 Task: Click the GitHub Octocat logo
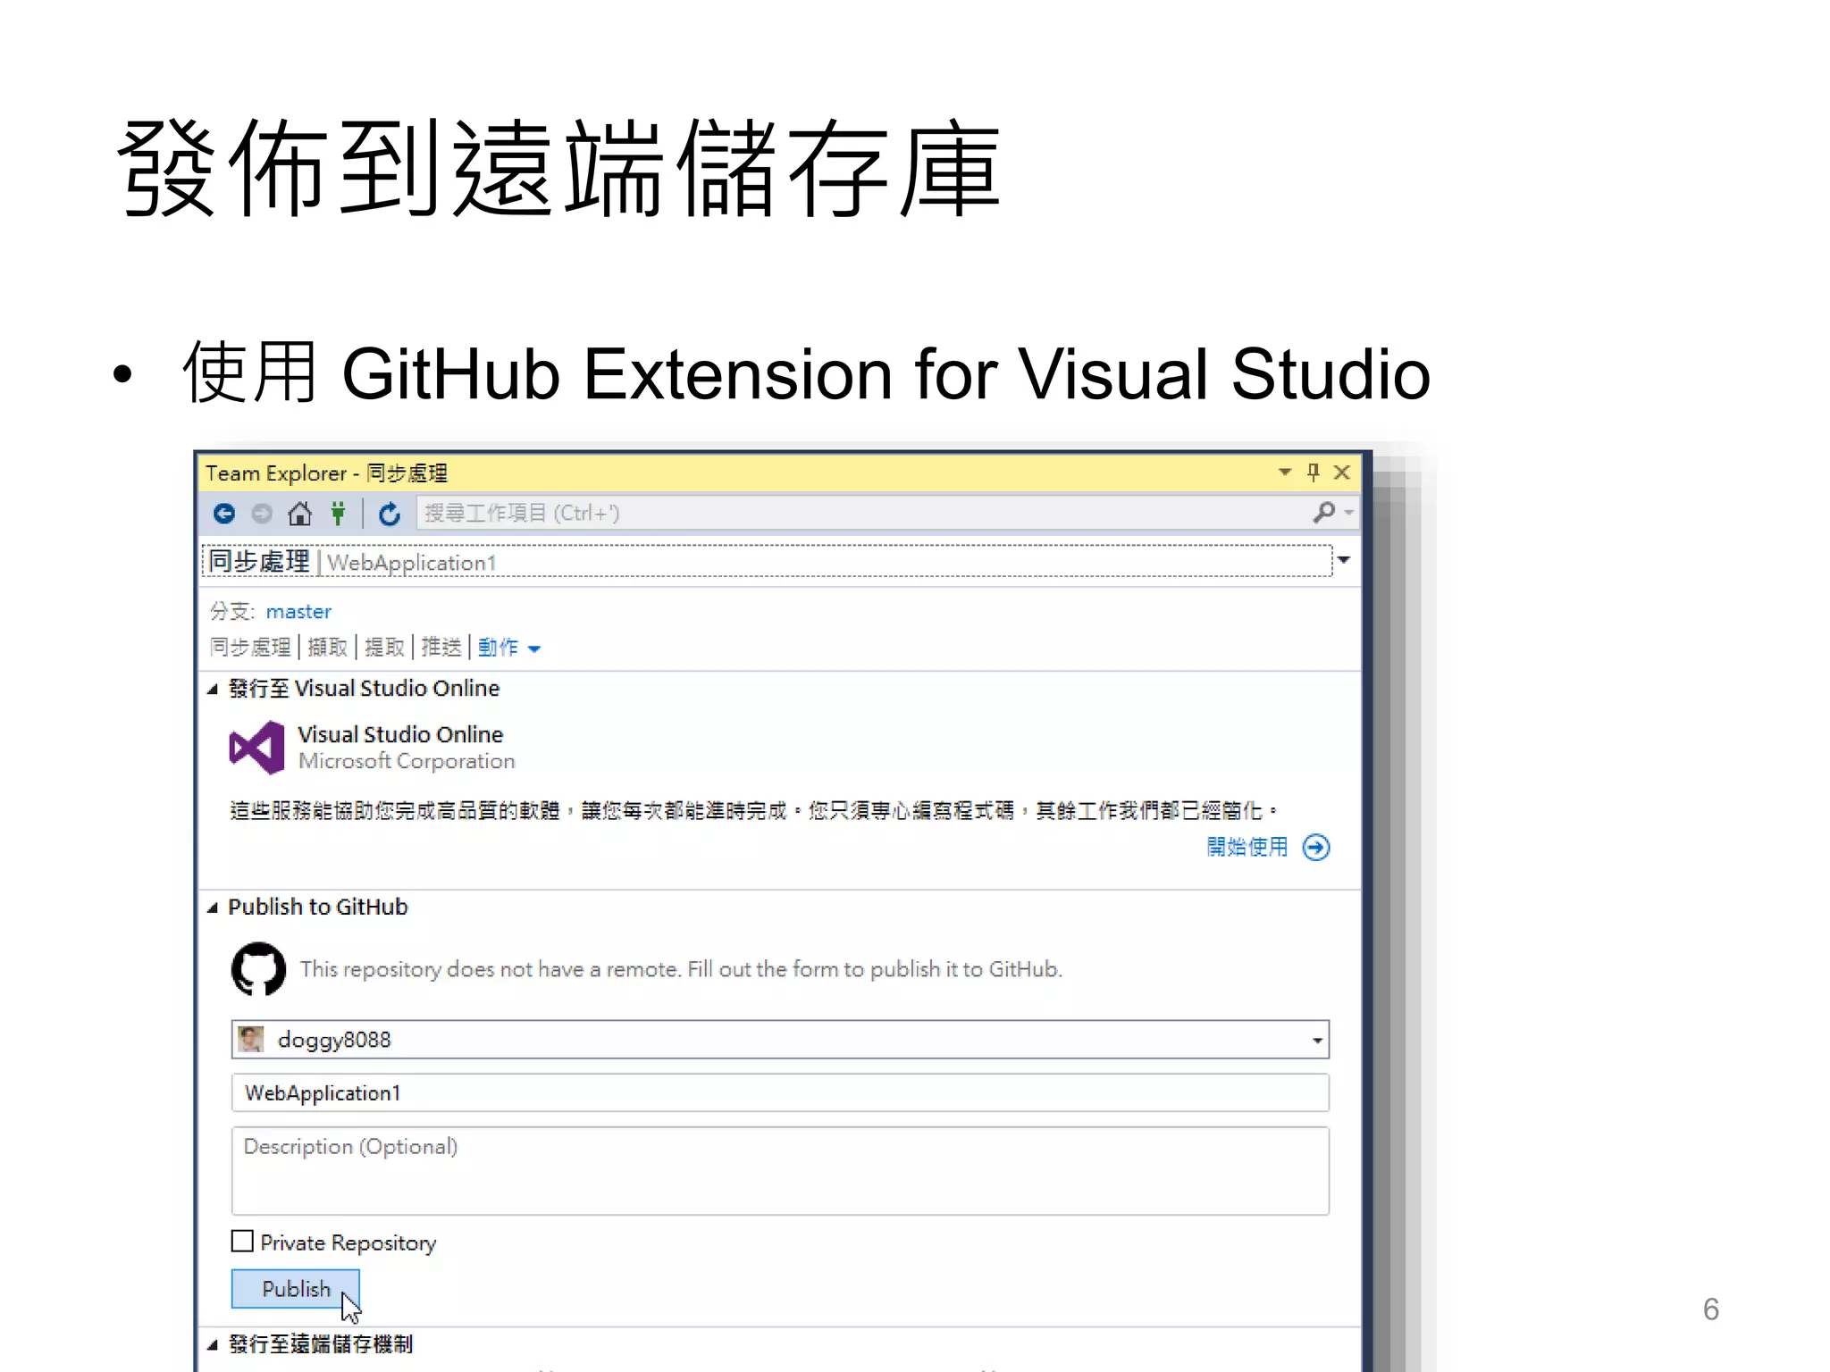tap(258, 969)
